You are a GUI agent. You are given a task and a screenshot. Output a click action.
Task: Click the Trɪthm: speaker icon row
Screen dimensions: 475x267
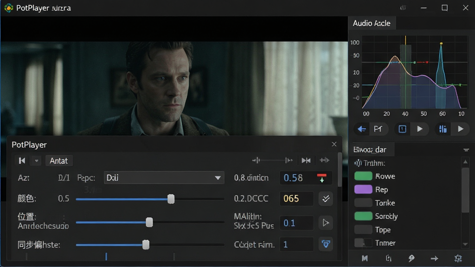click(x=370, y=163)
